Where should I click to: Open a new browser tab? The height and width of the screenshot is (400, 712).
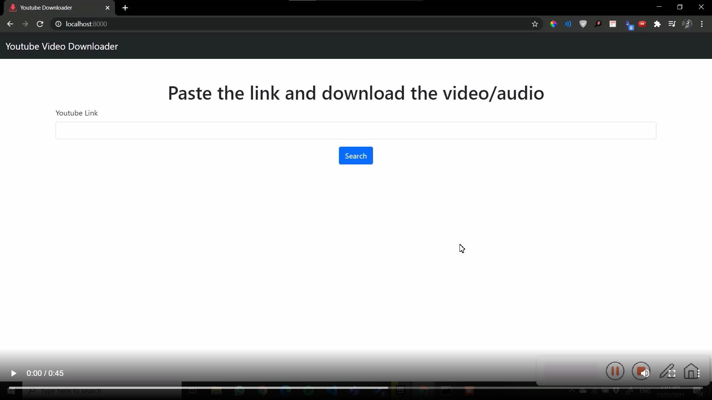click(x=125, y=7)
